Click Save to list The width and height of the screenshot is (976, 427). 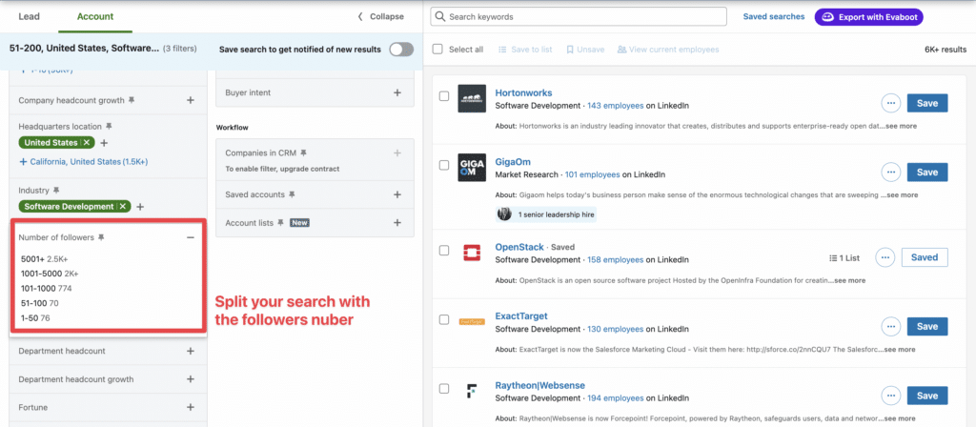pyautogui.click(x=525, y=50)
